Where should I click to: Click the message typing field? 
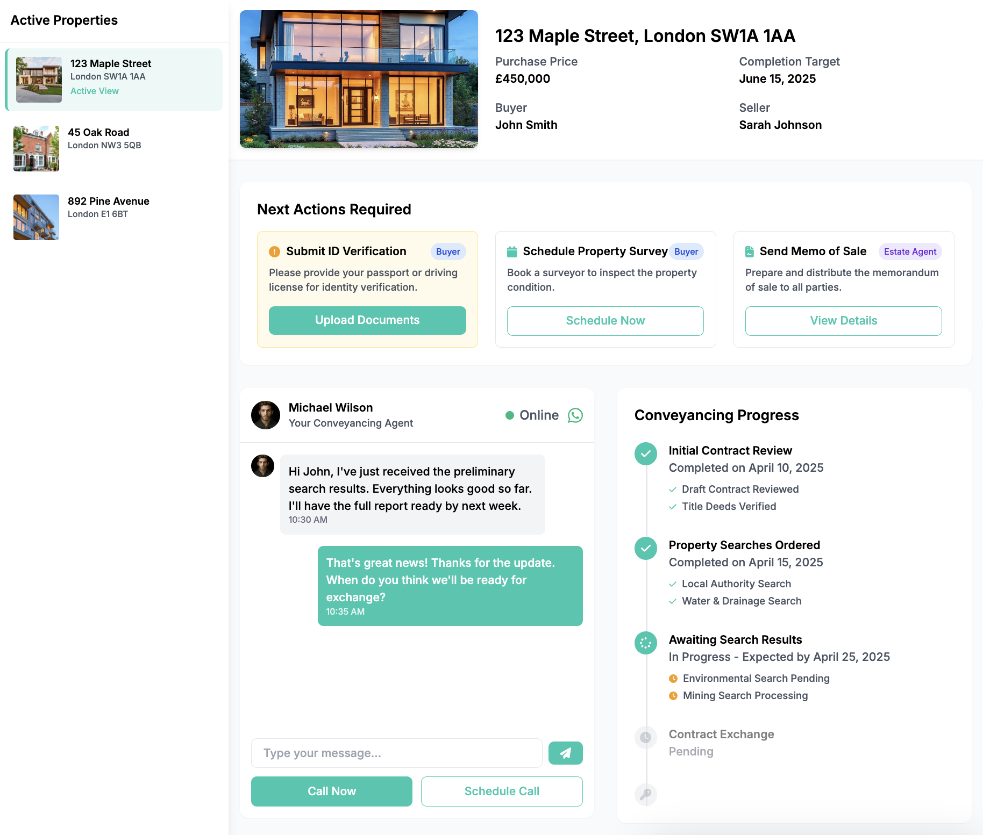[396, 753]
